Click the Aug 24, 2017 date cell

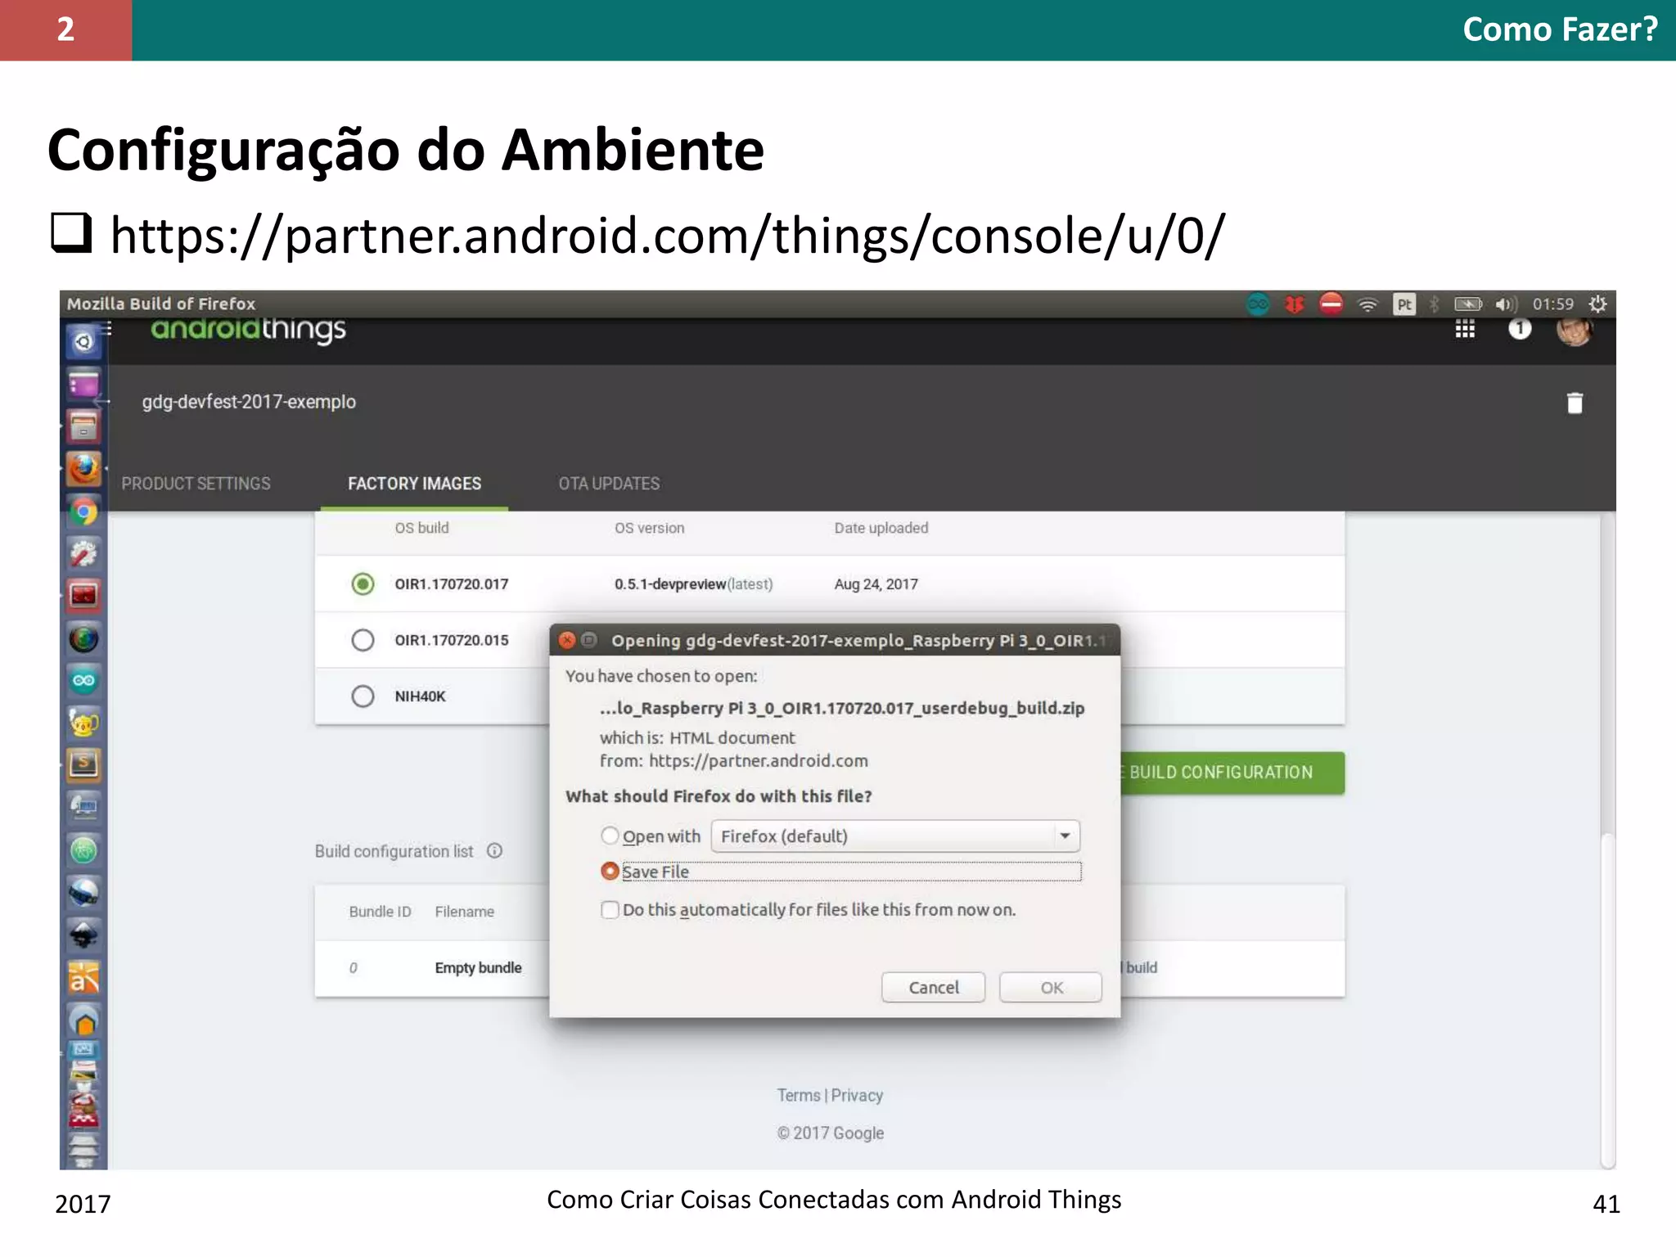click(x=876, y=583)
